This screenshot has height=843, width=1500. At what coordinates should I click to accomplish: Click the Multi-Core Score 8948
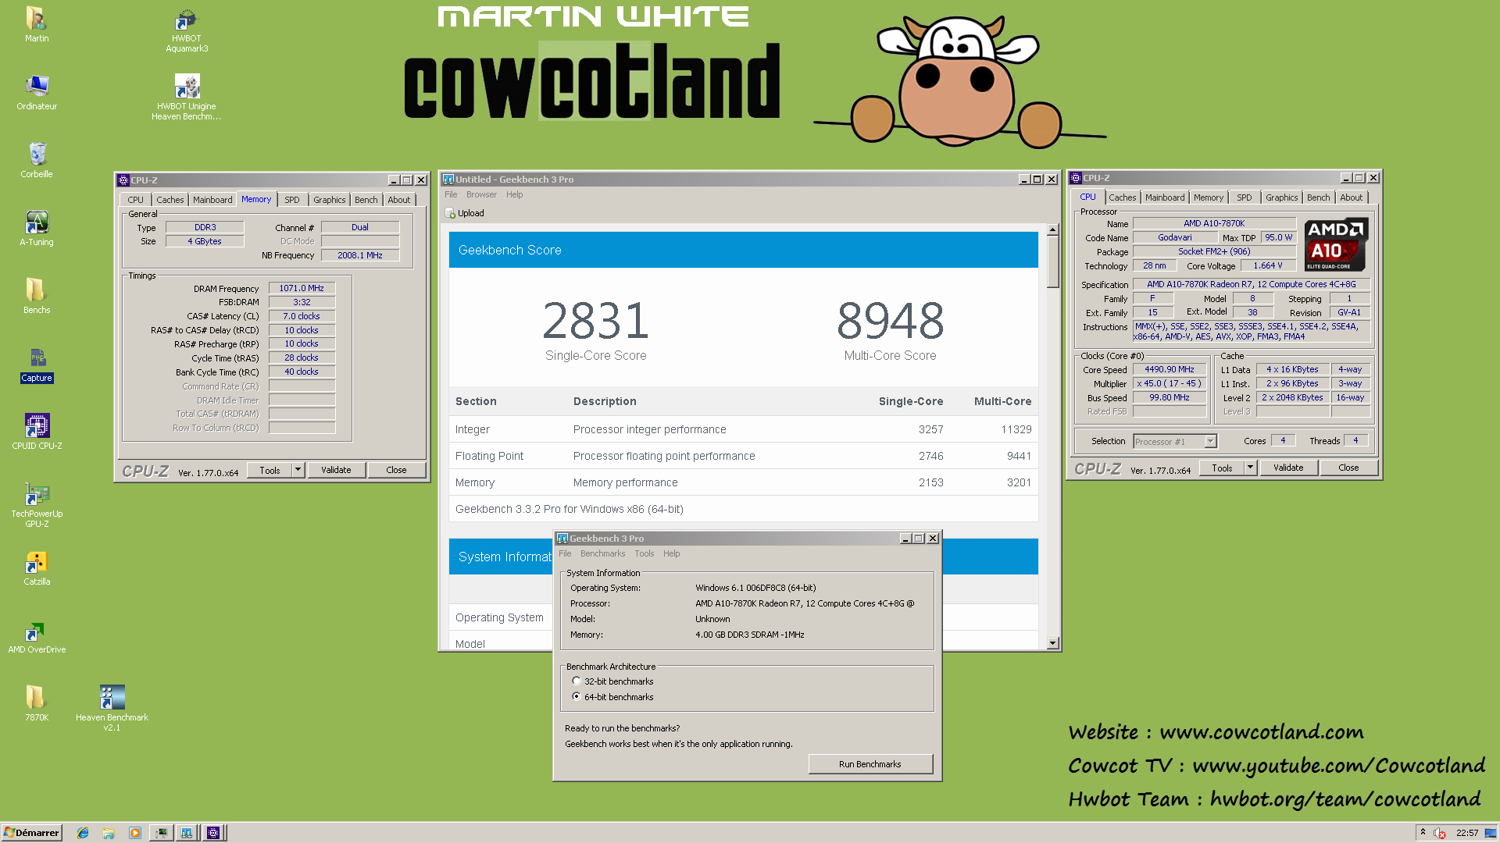(x=891, y=320)
